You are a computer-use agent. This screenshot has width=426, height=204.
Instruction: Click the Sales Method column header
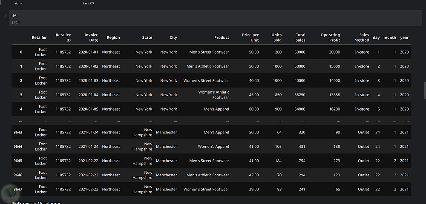[362, 37]
